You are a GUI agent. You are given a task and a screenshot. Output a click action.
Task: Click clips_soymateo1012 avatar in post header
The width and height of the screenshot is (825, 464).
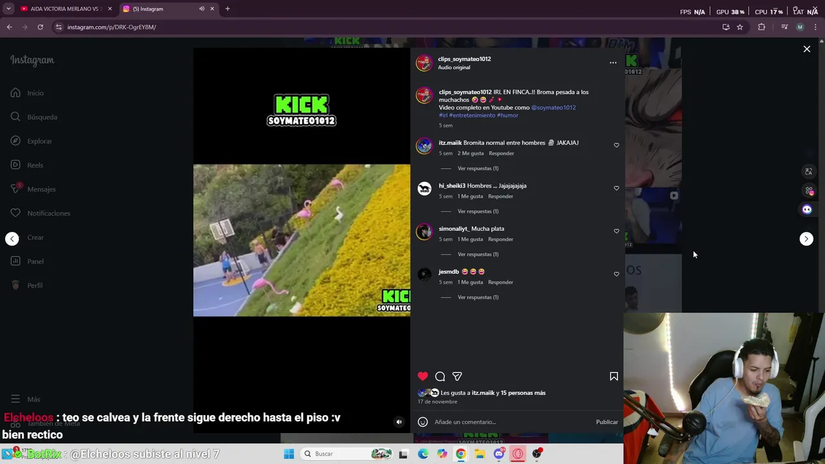tap(424, 63)
